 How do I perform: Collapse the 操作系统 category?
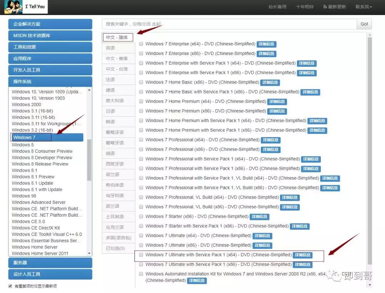[x=50, y=82]
